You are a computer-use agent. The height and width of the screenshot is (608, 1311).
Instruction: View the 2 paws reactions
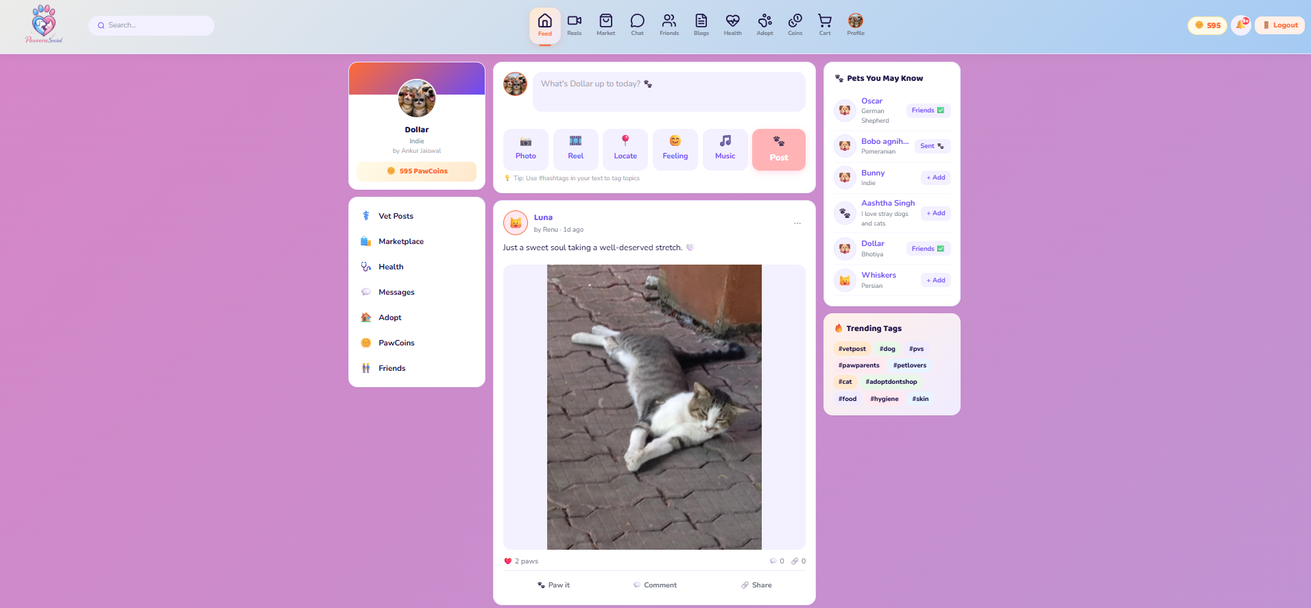(521, 561)
